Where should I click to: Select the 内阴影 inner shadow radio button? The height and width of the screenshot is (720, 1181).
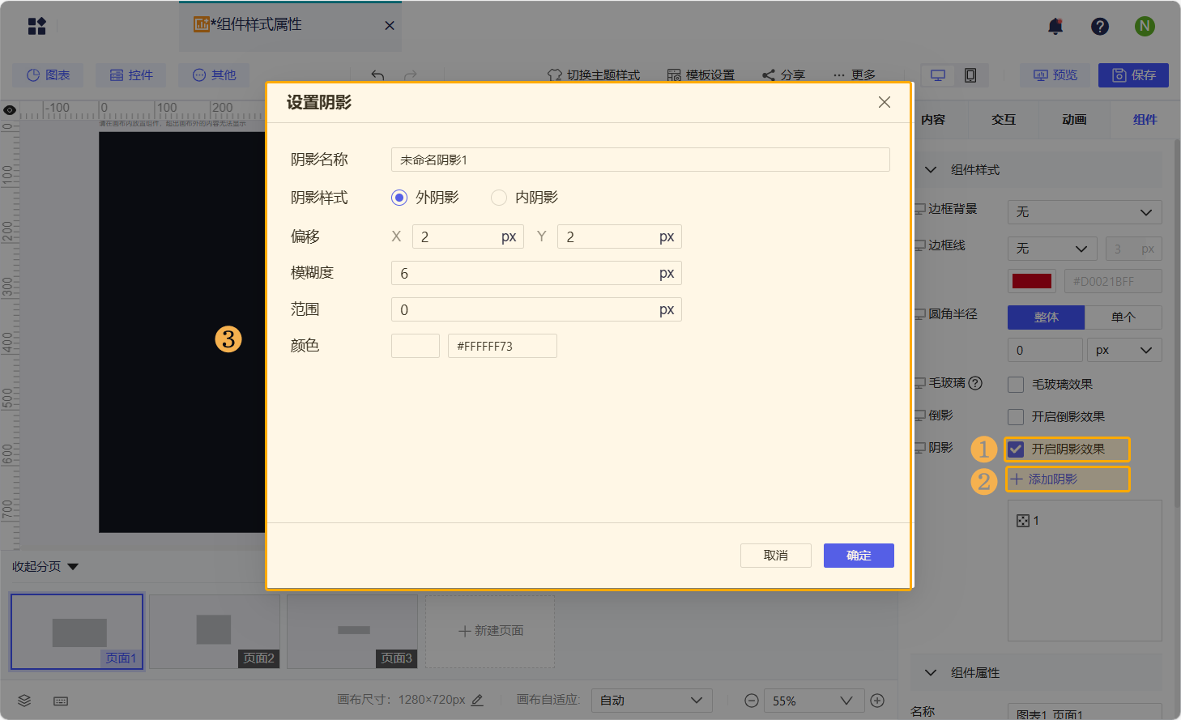[x=498, y=197]
